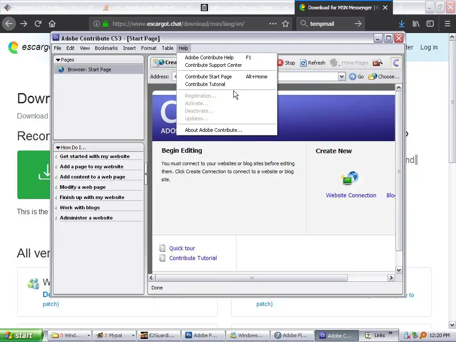Open the Mypal taskbar group dropdown
The image size is (456, 342).
point(133,336)
